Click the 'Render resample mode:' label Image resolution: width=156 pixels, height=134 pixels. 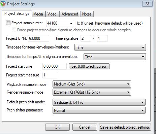coord(26,92)
